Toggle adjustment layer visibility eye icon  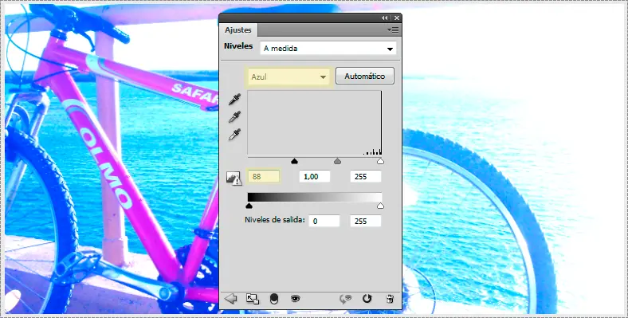(x=296, y=298)
